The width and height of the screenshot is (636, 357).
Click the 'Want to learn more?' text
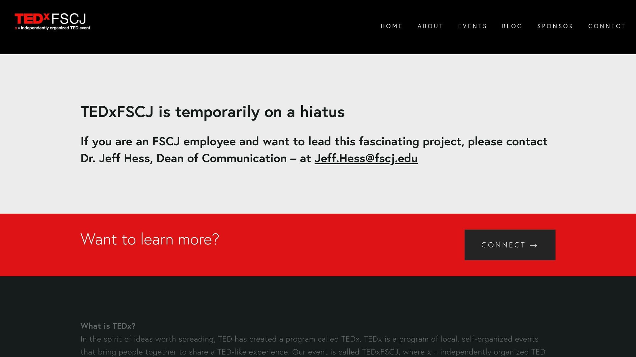150,239
